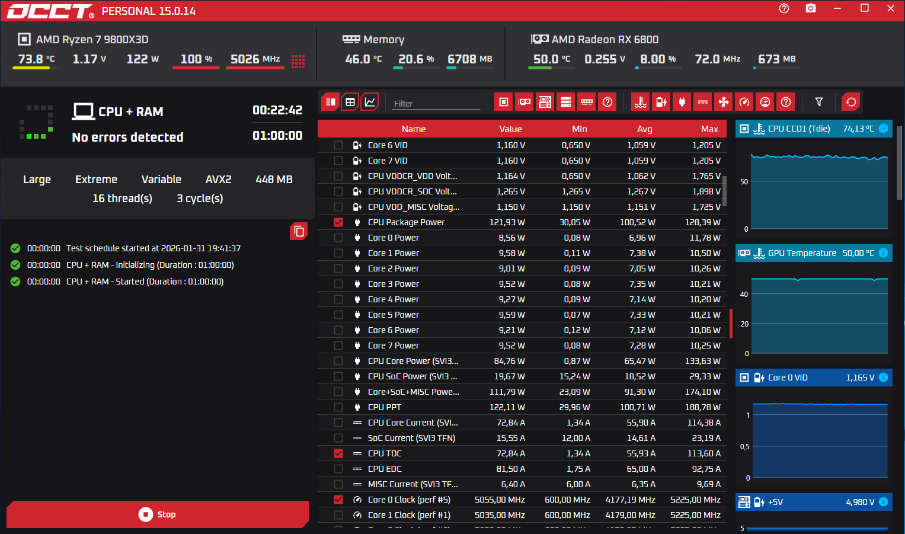Toggle the voltage sensor filter icon

(661, 102)
